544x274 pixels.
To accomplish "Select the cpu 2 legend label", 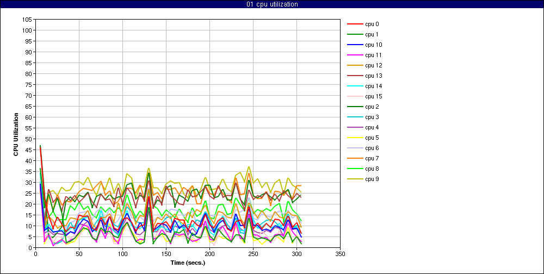I will click(372, 107).
